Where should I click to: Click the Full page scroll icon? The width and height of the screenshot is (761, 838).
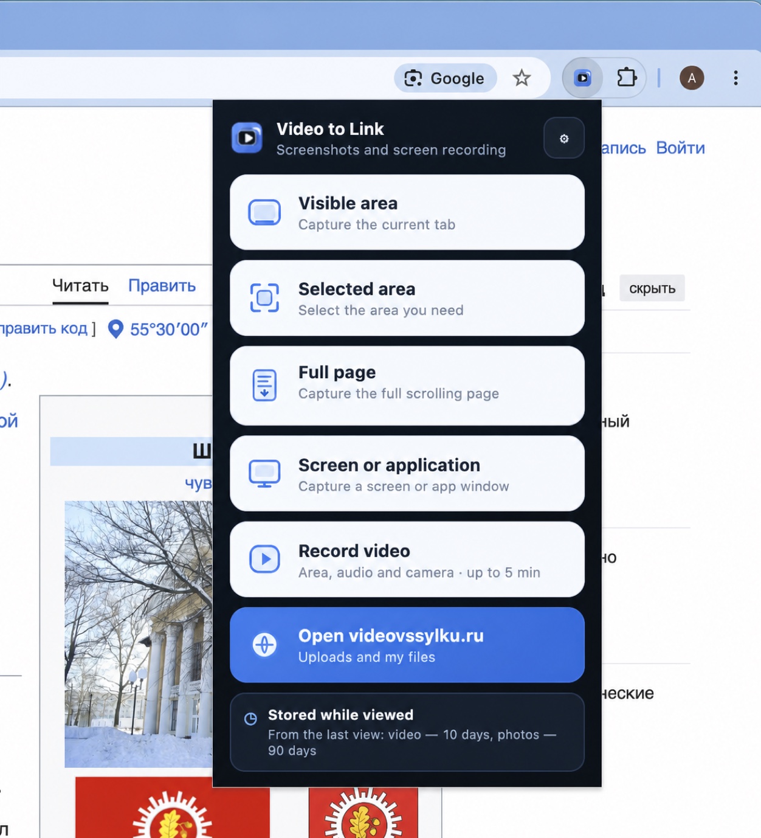(264, 385)
